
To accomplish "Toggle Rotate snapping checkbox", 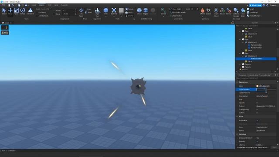I will tap(54, 10).
